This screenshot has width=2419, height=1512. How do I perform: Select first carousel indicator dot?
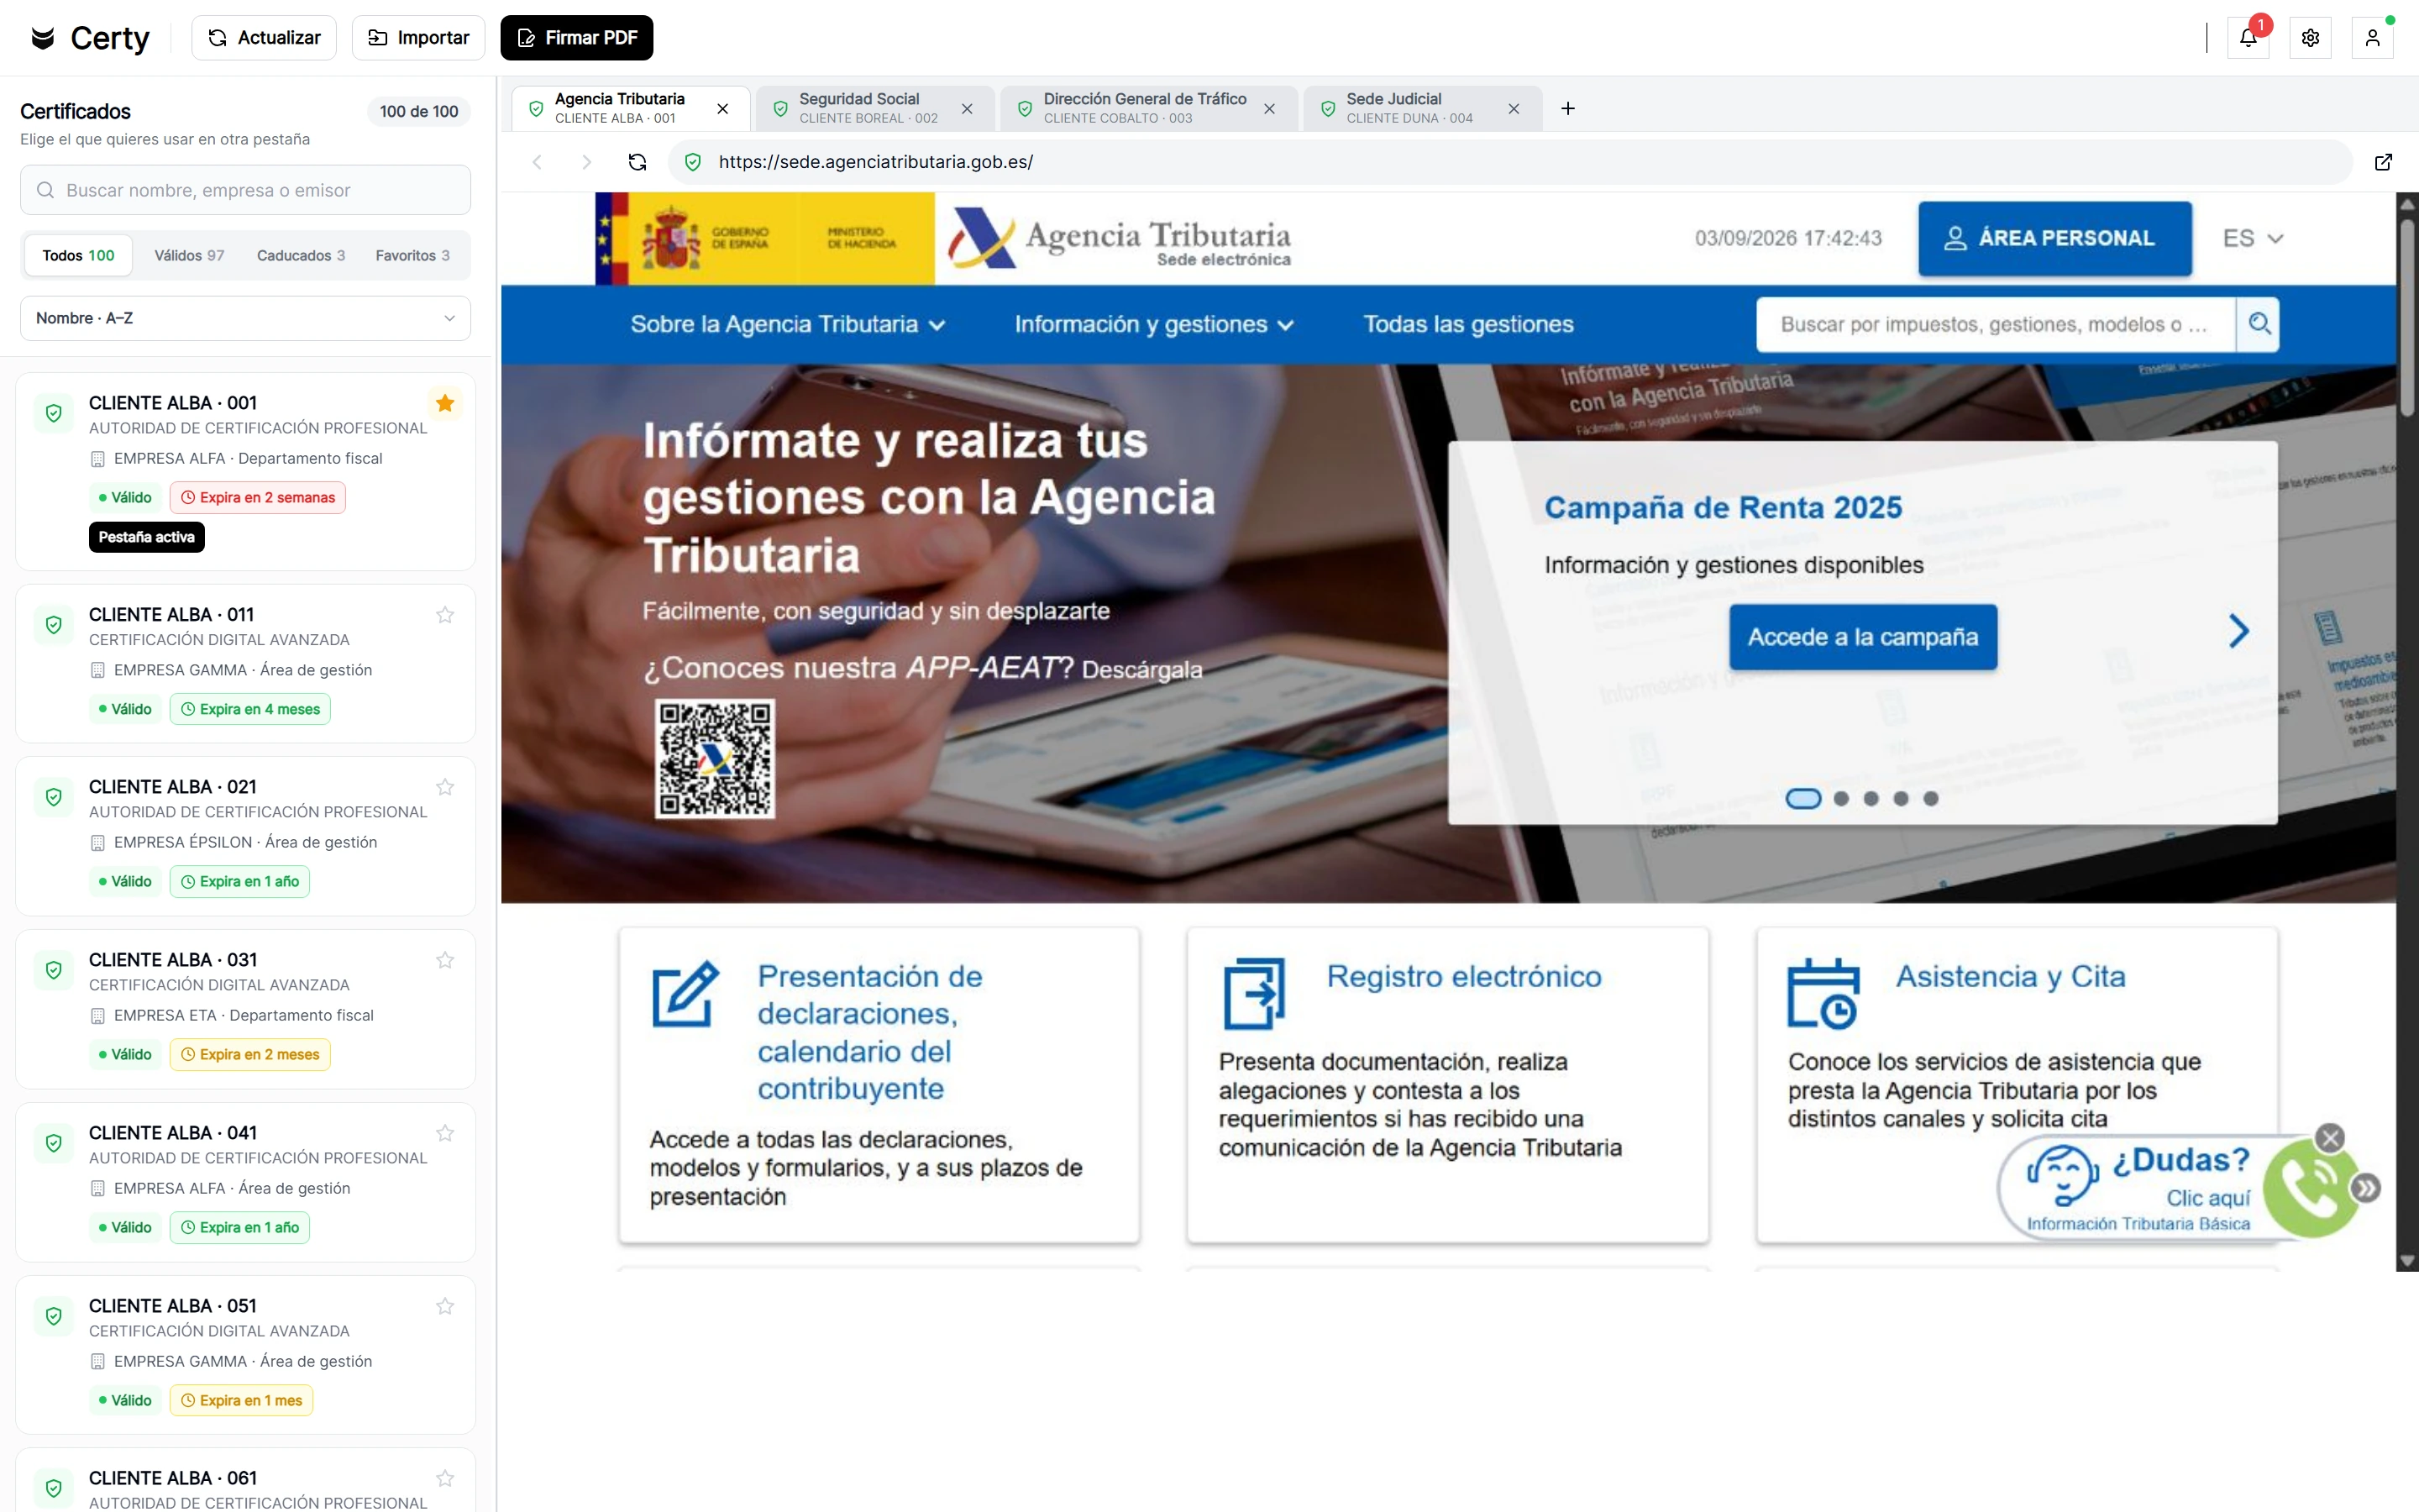click(1803, 798)
